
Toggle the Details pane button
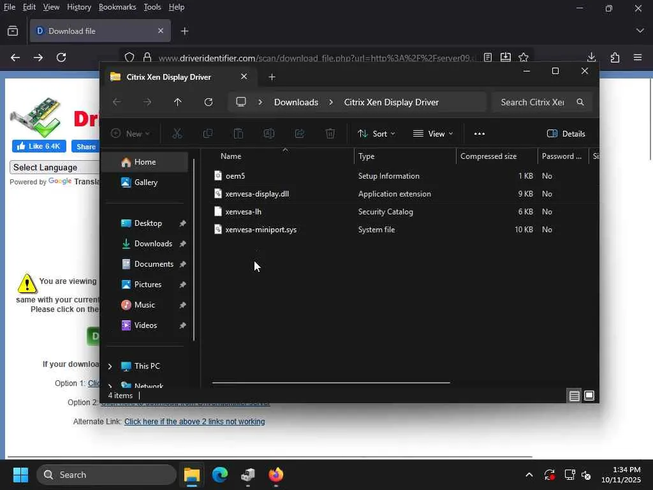pos(566,134)
